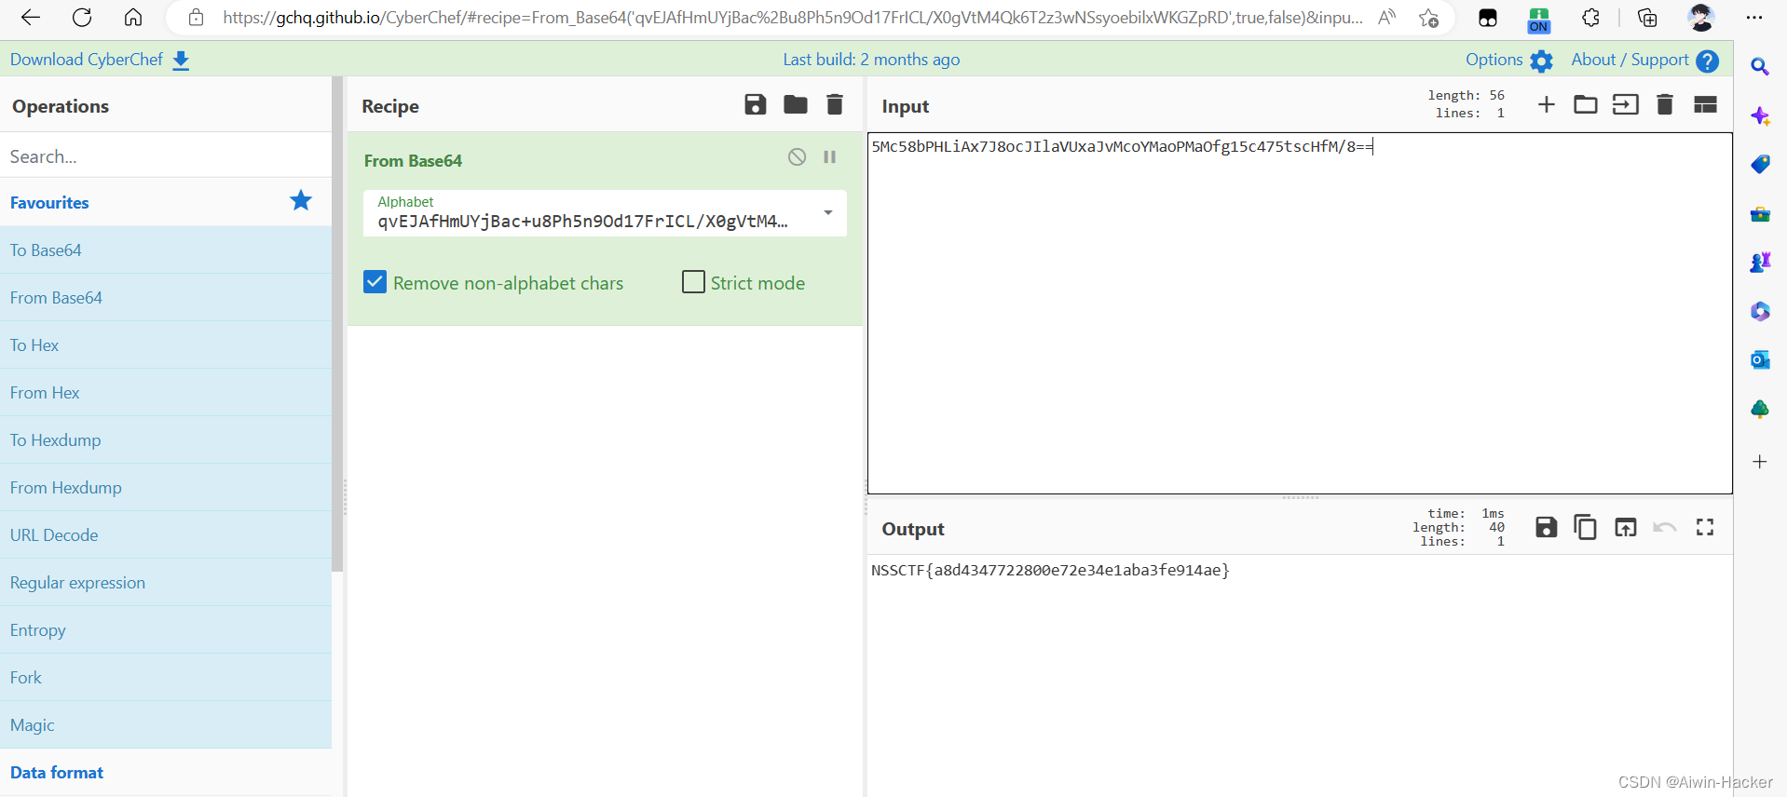Clear input and output
The image size is (1787, 797).
(x=1665, y=104)
